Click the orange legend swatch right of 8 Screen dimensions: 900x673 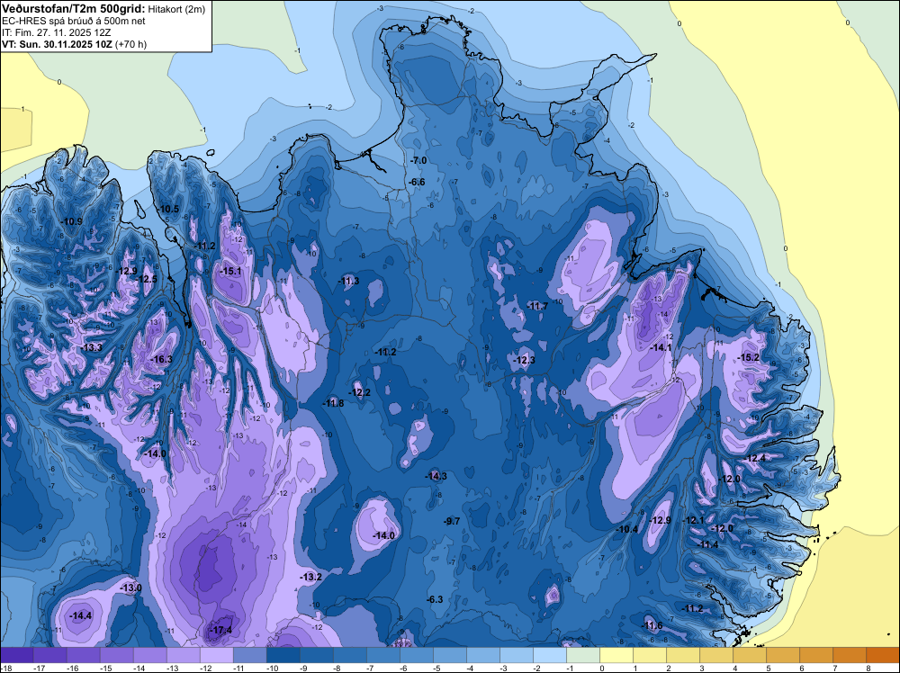pyautogui.click(x=883, y=655)
